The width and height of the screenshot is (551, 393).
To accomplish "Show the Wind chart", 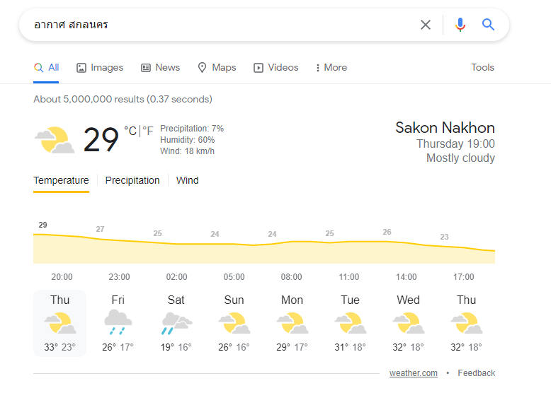I will 187,180.
